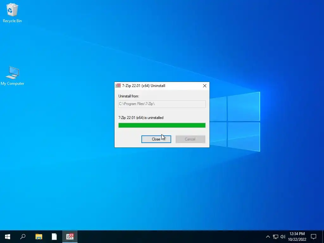
Task: Click the green uninstall progress bar
Action: (x=162, y=125)
